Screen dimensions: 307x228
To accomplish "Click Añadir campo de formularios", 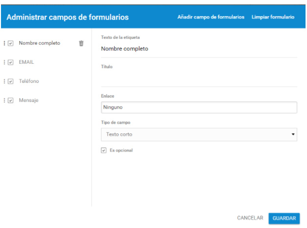I will click(x=211, y=17).
